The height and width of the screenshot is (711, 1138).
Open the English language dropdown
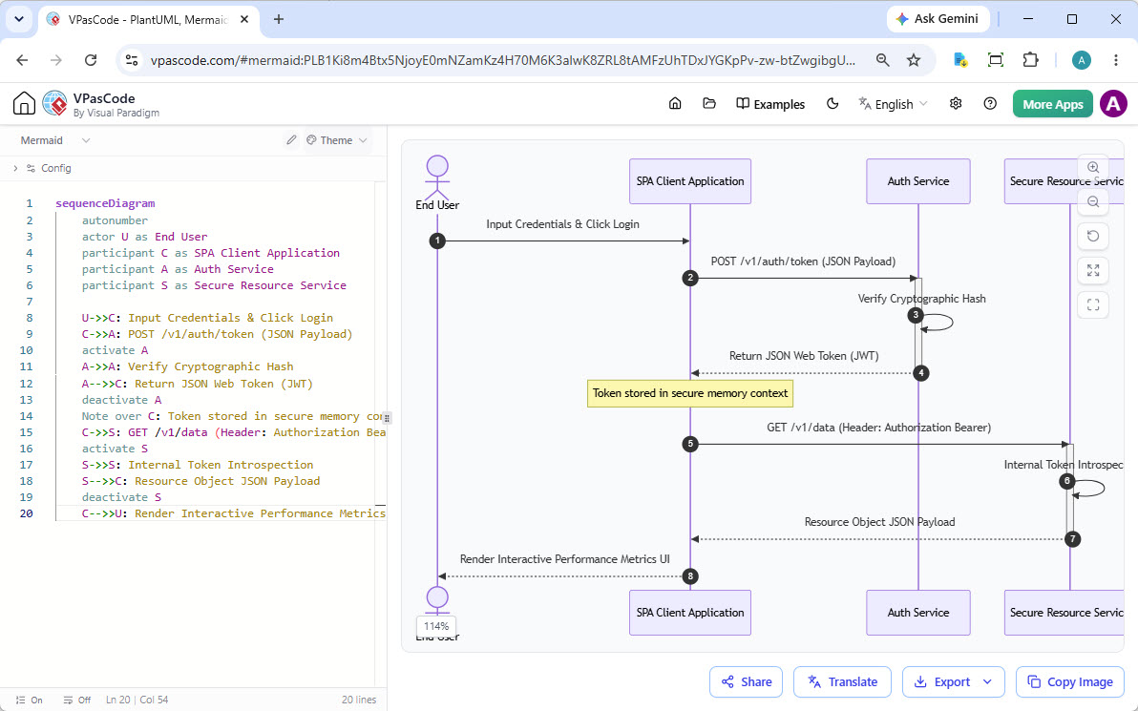[893, 104]
